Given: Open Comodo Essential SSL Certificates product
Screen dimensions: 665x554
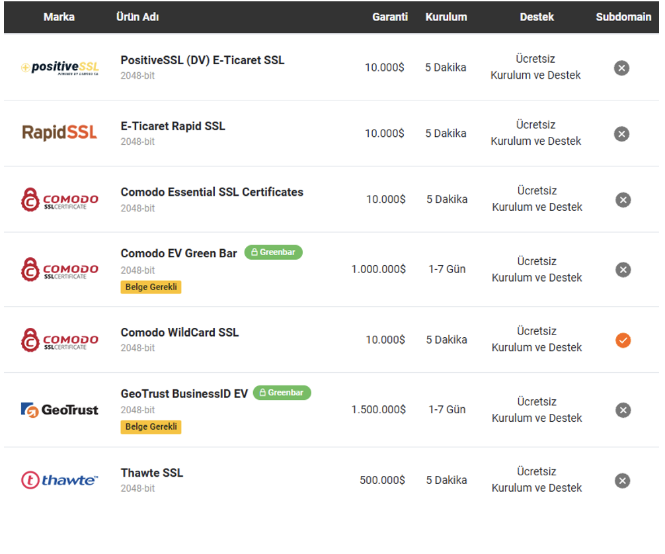Looking at the screenshot, I should pos(212,192).
